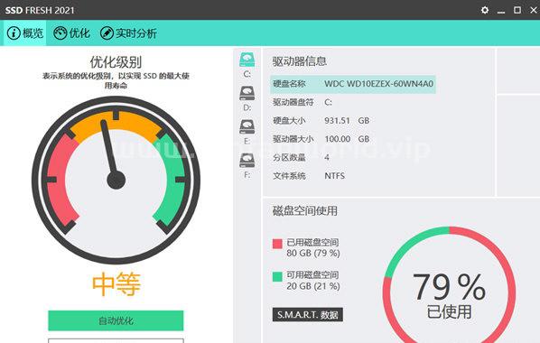The width and height of the screenshot is (540, 343).
Task: Click the gauge icon beside 优化
Action: pyautogui.click(x=60, y=33)
